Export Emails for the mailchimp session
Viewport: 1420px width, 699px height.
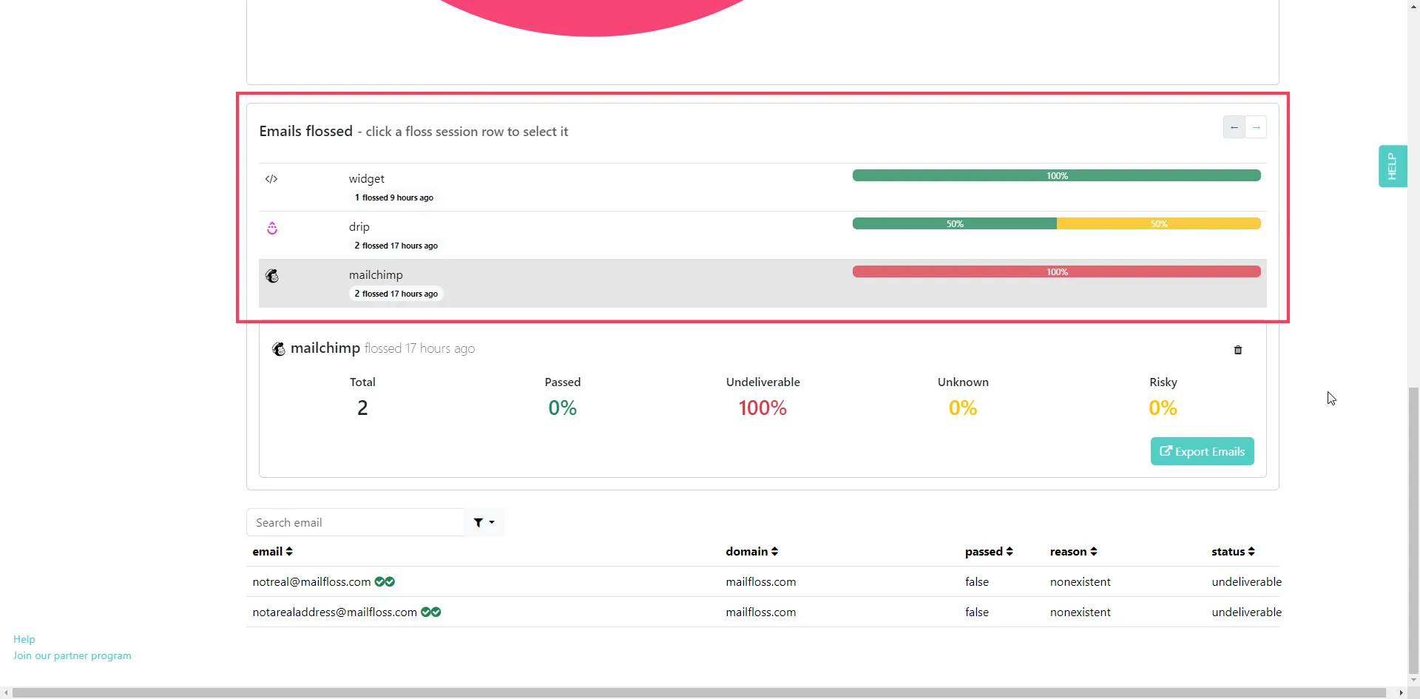[x=1203, y=451]
